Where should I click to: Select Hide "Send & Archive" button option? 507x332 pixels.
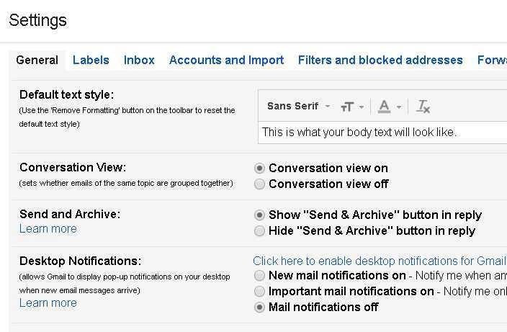[x=259, y=231]
